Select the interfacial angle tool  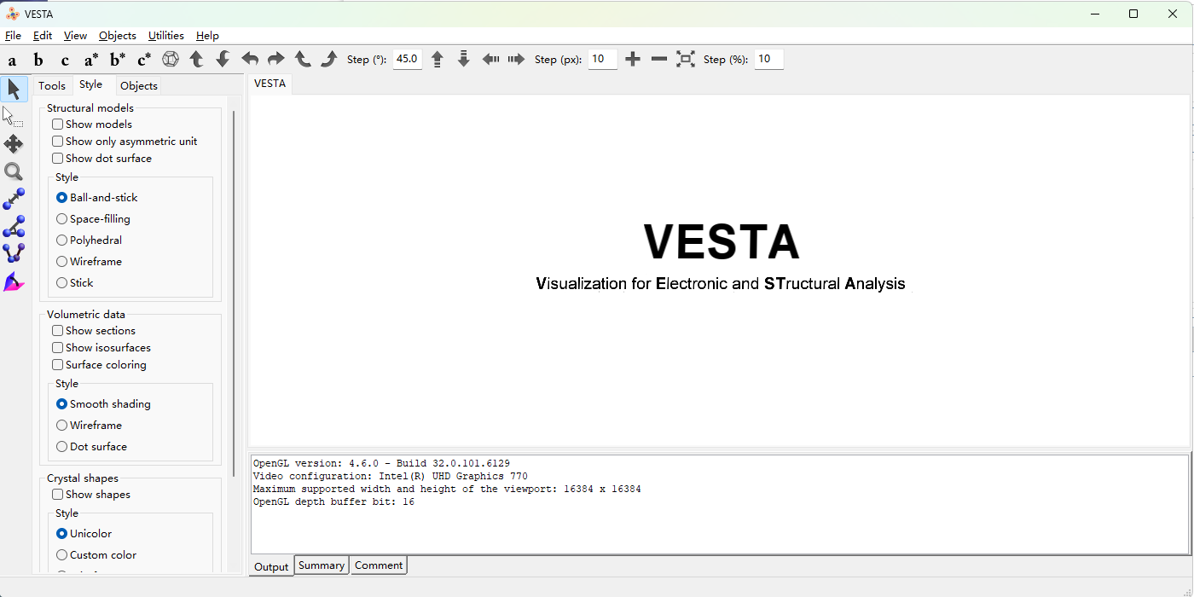click(14, 281)
